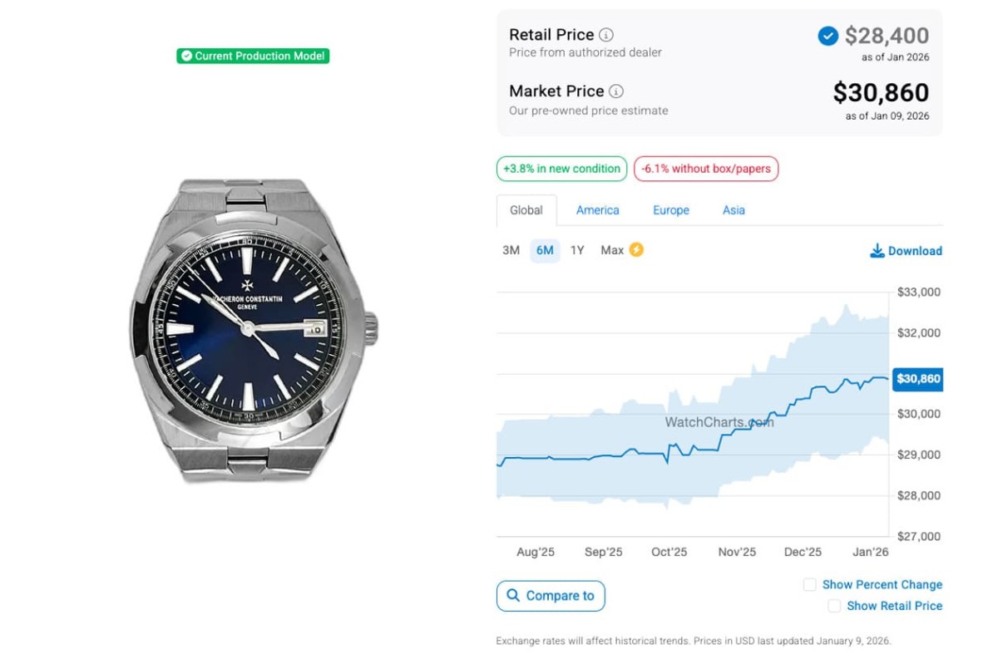The width and height of the screenshot is (998, 659).
Task: Enable the Show Percent Change checkbox
Action: 809,585
